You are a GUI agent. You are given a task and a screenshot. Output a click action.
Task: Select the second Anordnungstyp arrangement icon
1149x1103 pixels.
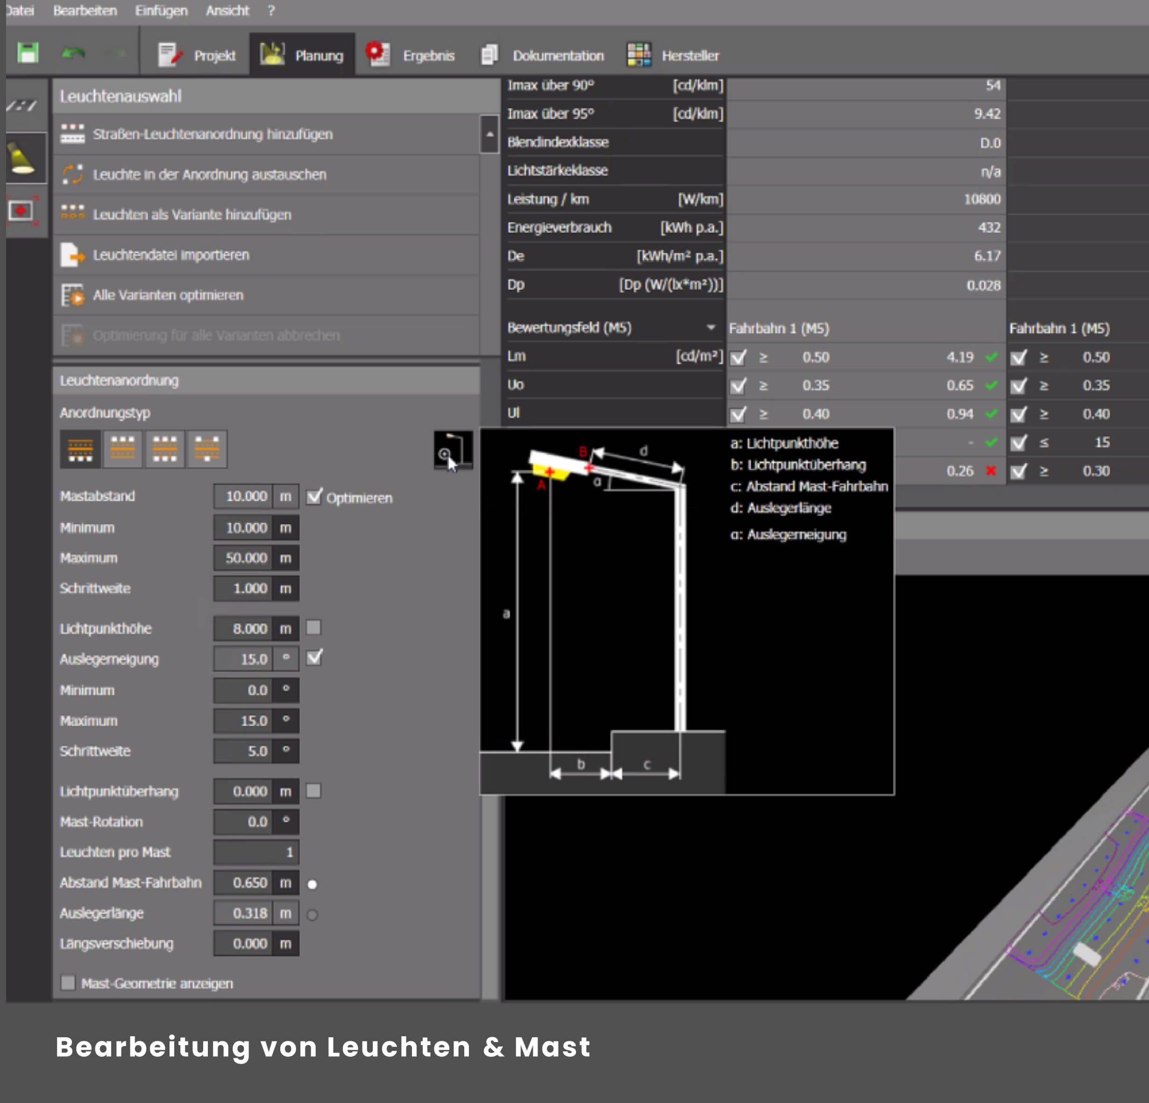tap(122, 449)
